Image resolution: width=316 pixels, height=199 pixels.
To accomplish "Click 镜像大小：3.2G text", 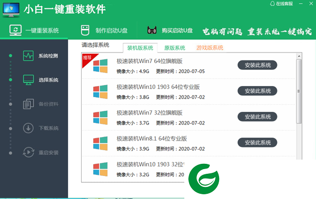I will coord(133,175).
